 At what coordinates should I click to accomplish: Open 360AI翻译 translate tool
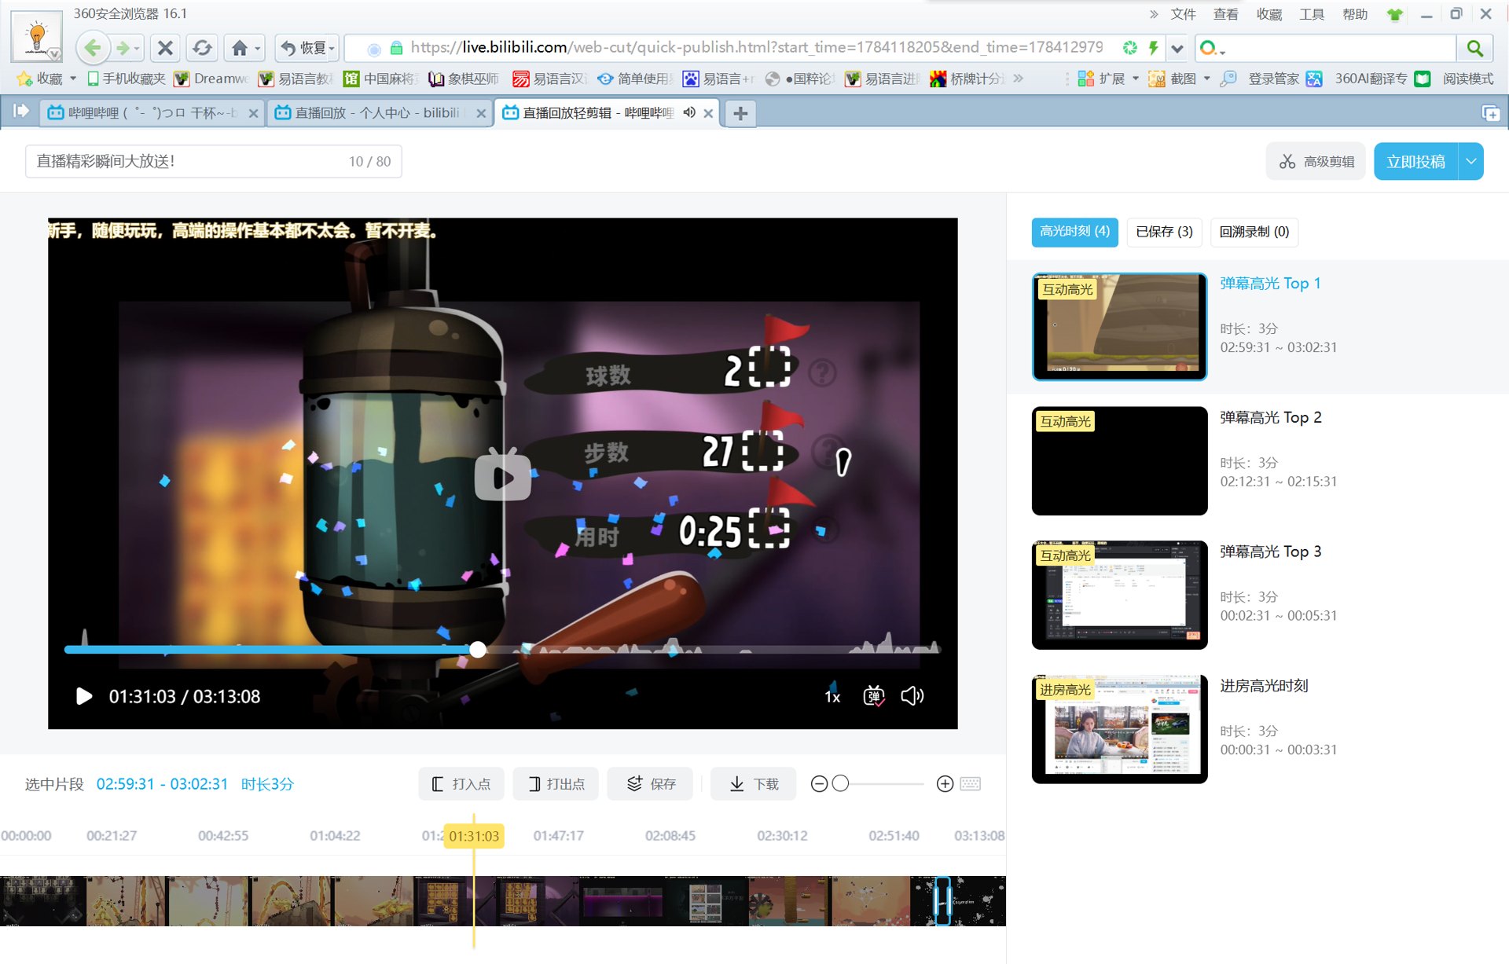click(1357, 79)
